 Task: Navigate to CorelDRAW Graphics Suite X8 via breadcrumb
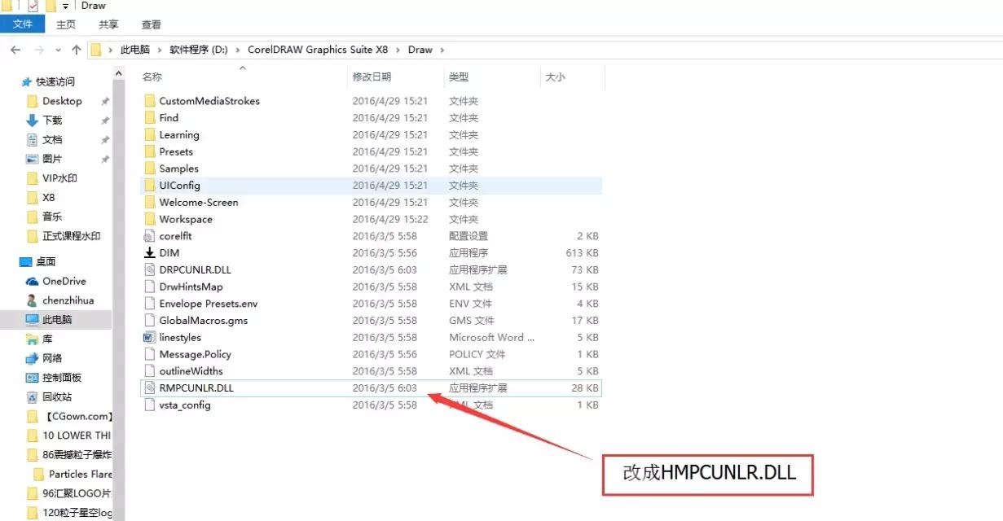(317, 49)
